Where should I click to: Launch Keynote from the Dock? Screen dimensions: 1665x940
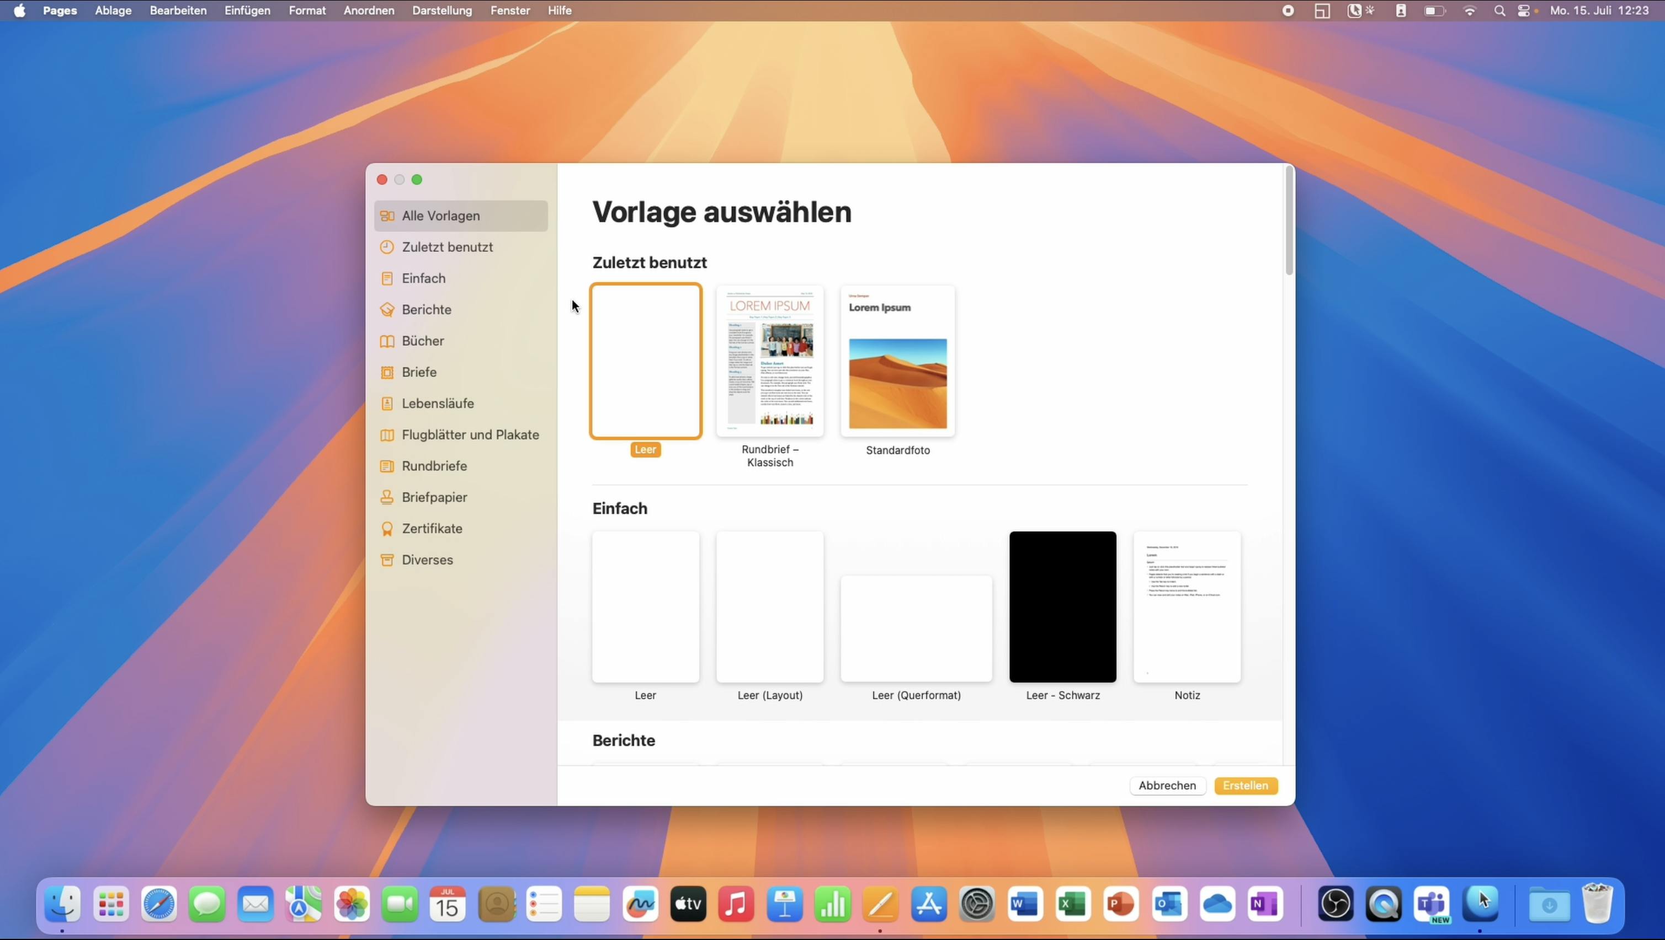point(784,904)
